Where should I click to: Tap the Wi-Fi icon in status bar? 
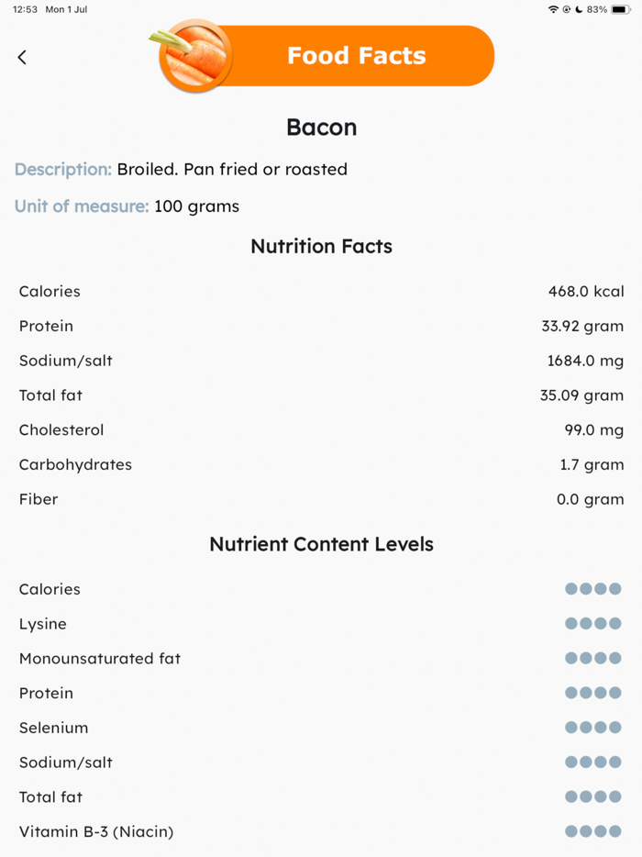click(x=553, y=9)
